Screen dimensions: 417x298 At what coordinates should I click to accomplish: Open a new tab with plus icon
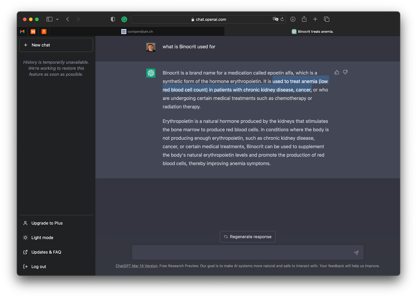pyautogui.click(x=315, y=19)
